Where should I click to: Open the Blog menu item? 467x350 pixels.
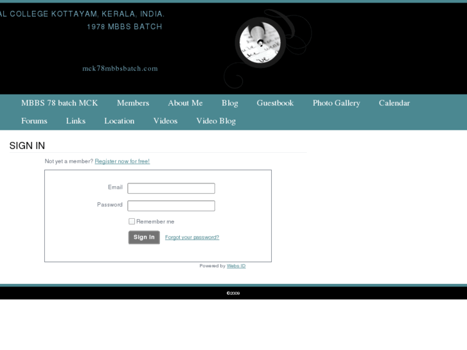point(229,103)
